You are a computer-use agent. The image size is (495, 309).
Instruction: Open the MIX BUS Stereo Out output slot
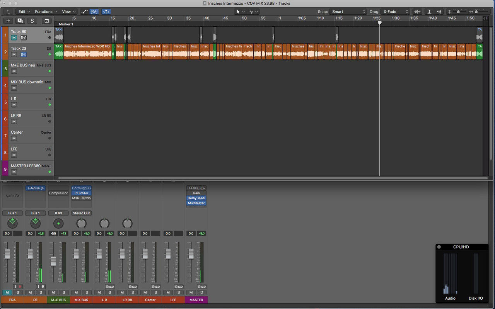81,213
